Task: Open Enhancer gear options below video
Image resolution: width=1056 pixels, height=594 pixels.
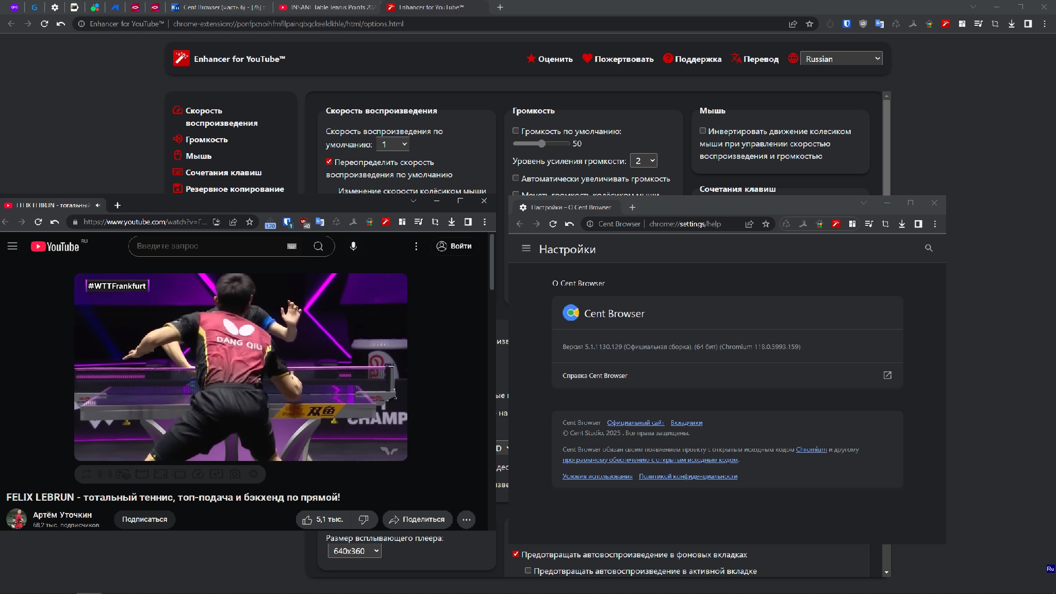Action: tap(254, 474)
